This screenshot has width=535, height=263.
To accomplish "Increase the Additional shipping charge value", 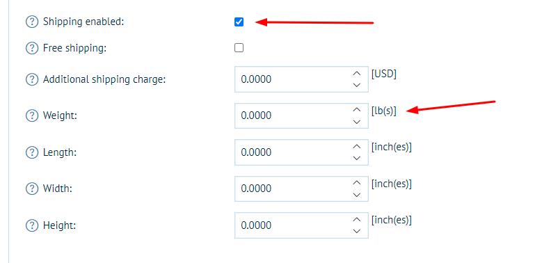I will pyautogui.click(x=357, y=73).
